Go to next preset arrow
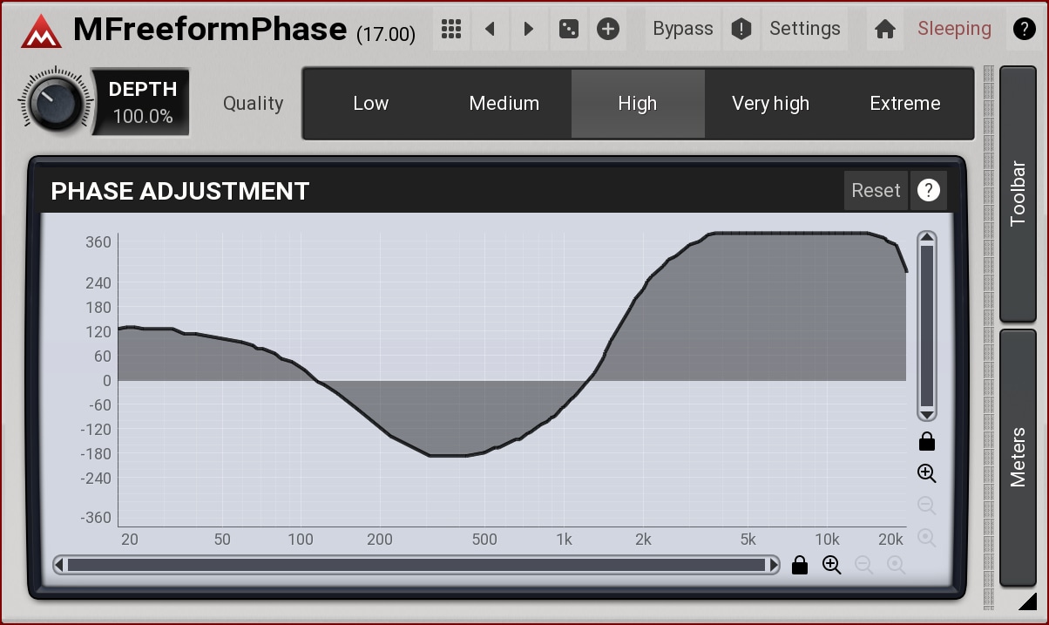1049x625 pixels. coord(529,29)
